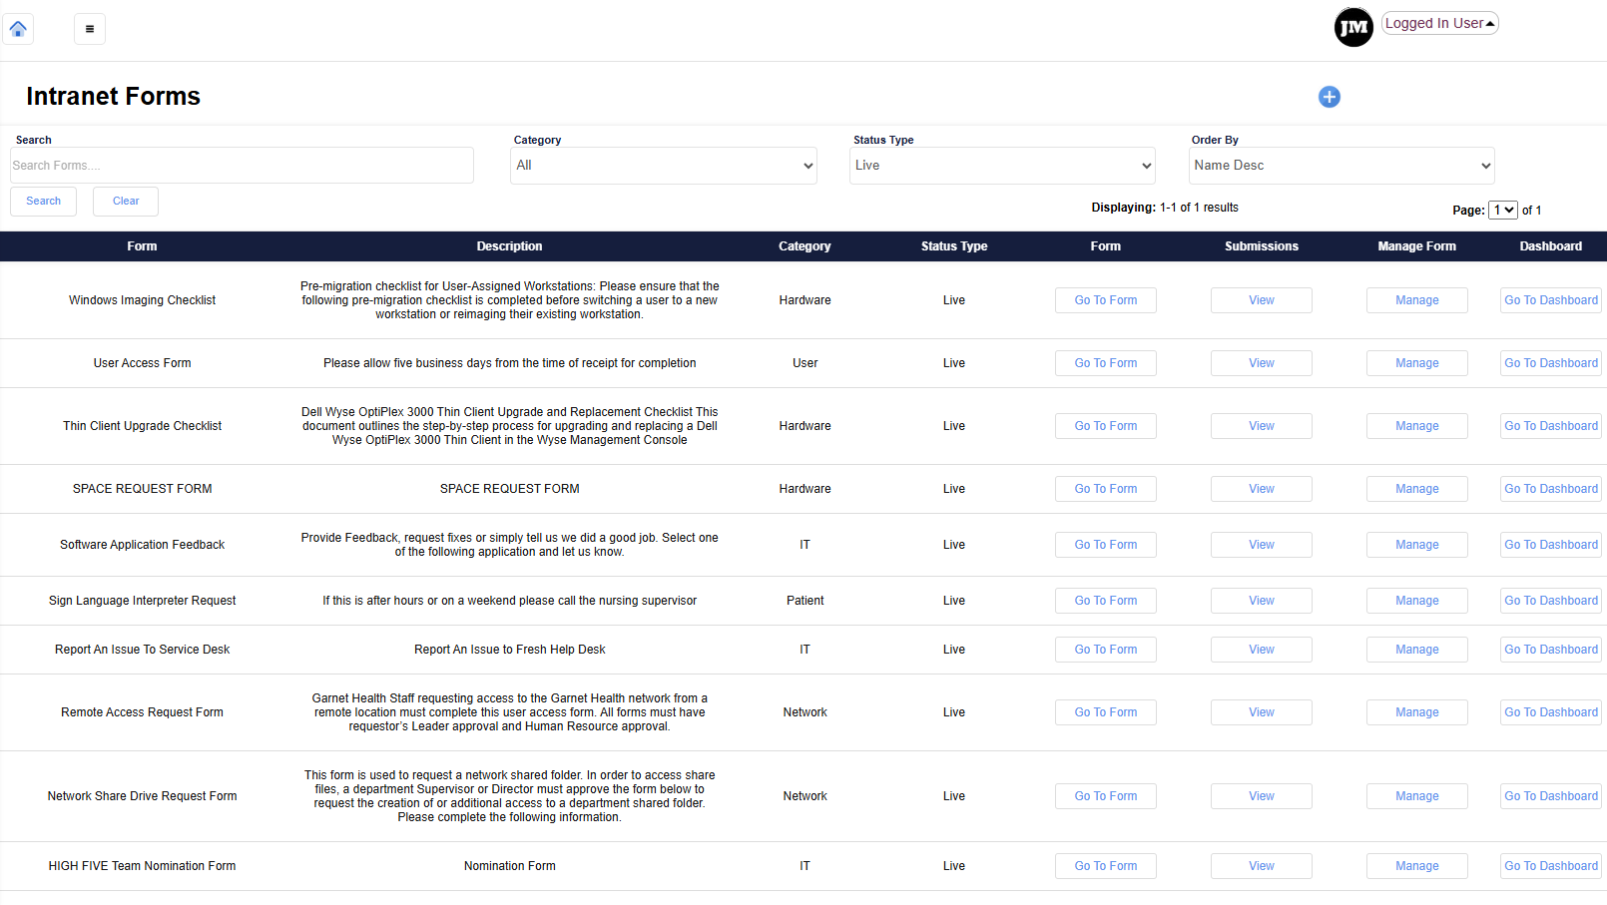This screenshot has width=1607, height=905.
Task: Add a new form with the plus icon
Action: click(x=1330, y=97)
